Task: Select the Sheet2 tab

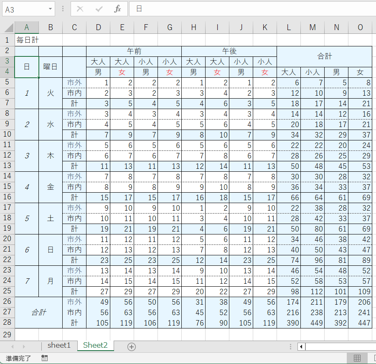Action: click(x=95, y=345)
